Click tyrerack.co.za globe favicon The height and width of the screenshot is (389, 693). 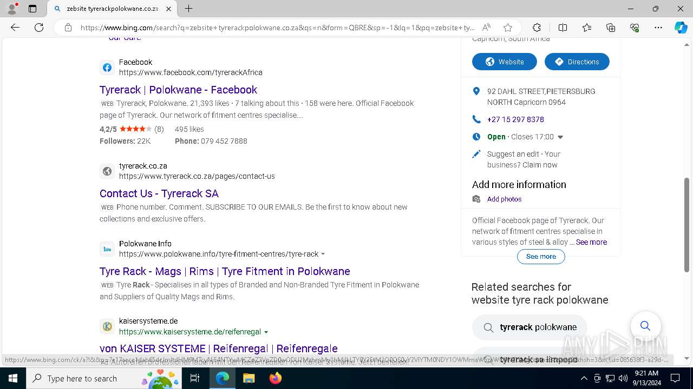pos(107,171)
